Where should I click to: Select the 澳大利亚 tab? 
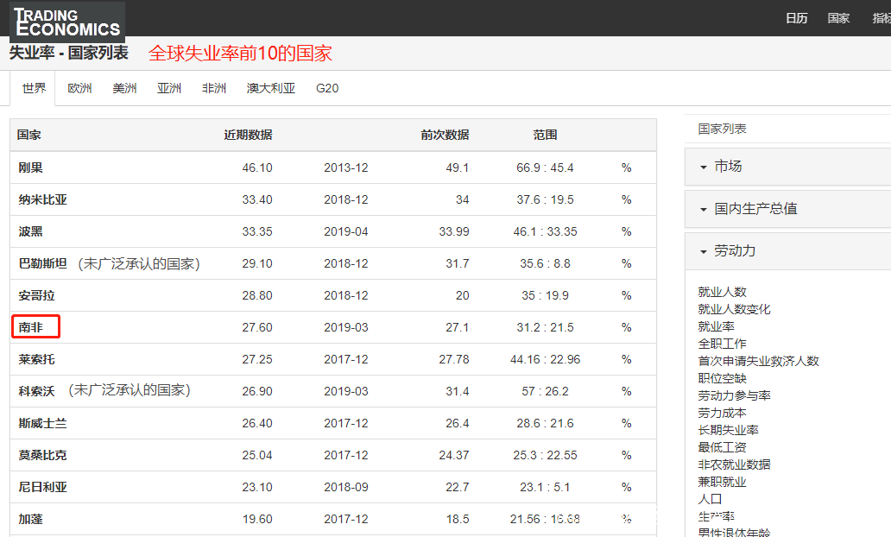coord(270,88)
